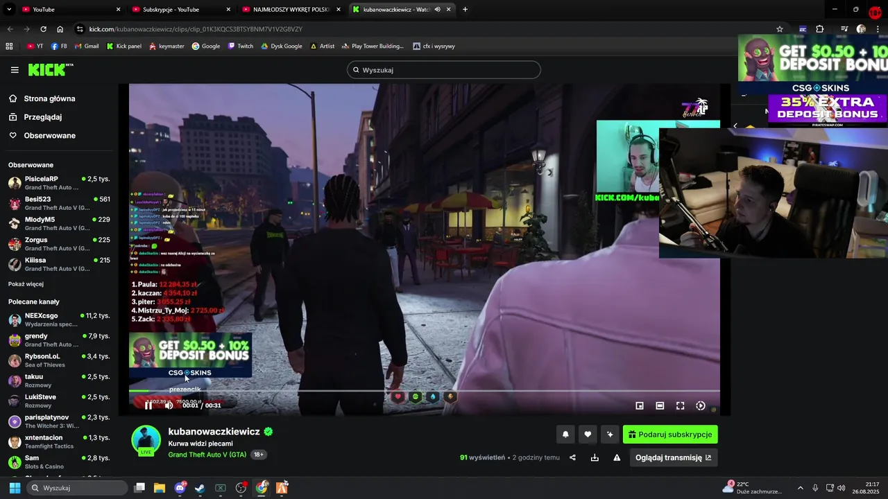Open a new browser tab
Screen dimensions: 888x499
465,10
